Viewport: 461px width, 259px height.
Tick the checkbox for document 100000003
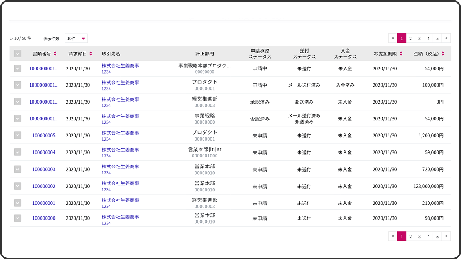(x=17, y=169)
